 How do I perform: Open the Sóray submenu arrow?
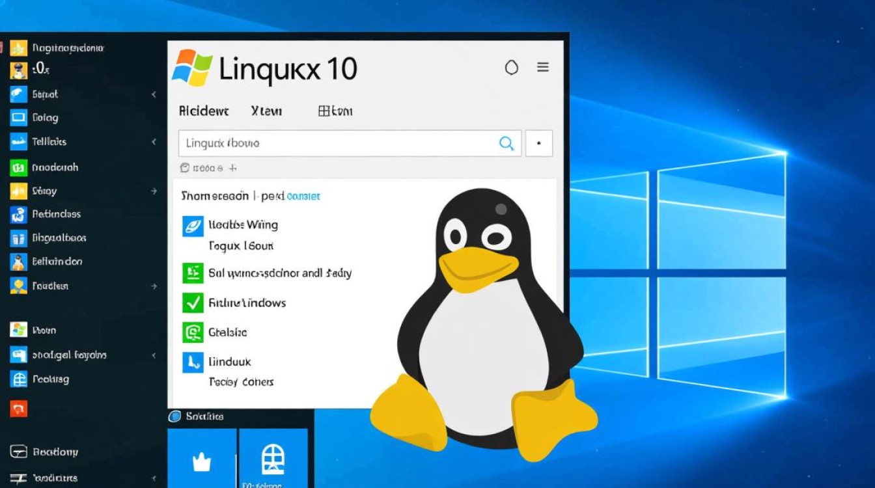pyautogui.click(x=154, y=191)
